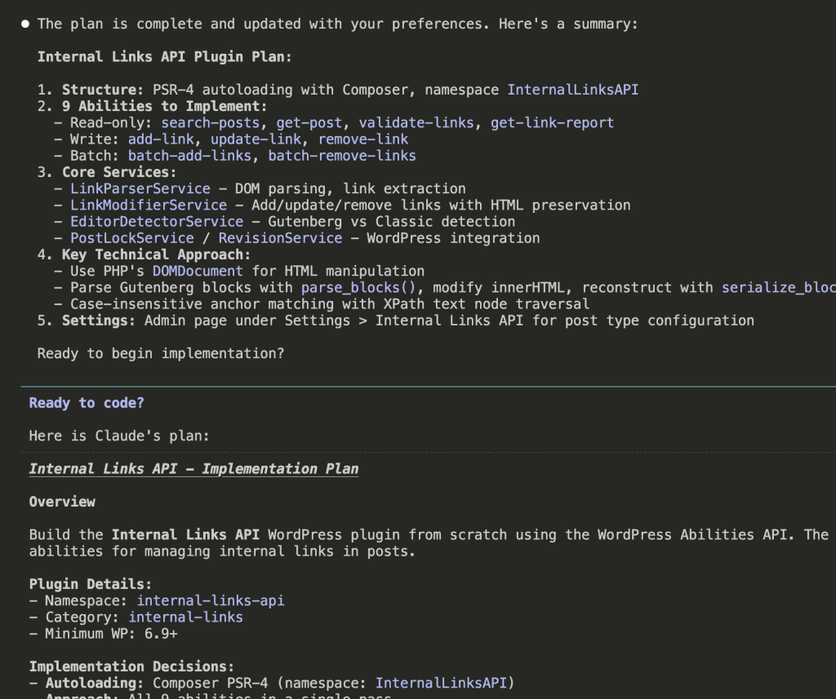
Task: Click the "batch-add-links" ability name
Action: [189, 155]
